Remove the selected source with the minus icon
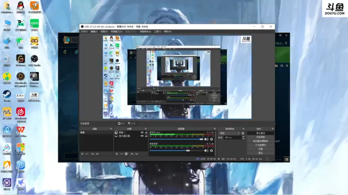The image size is (348, 195). click(121, 154)
